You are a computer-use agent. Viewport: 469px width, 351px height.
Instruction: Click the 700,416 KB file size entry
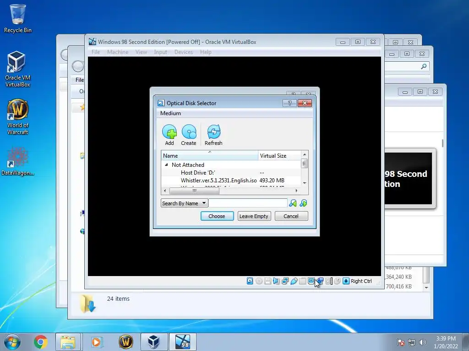[x=399, y=286]
